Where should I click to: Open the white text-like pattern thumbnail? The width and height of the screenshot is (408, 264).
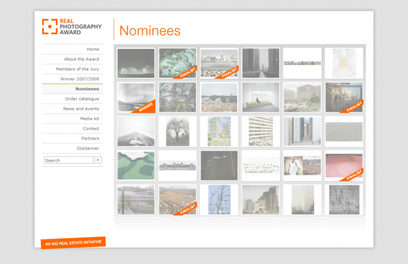pos(260,166)
